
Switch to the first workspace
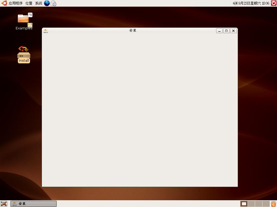(x=244, y=204)
